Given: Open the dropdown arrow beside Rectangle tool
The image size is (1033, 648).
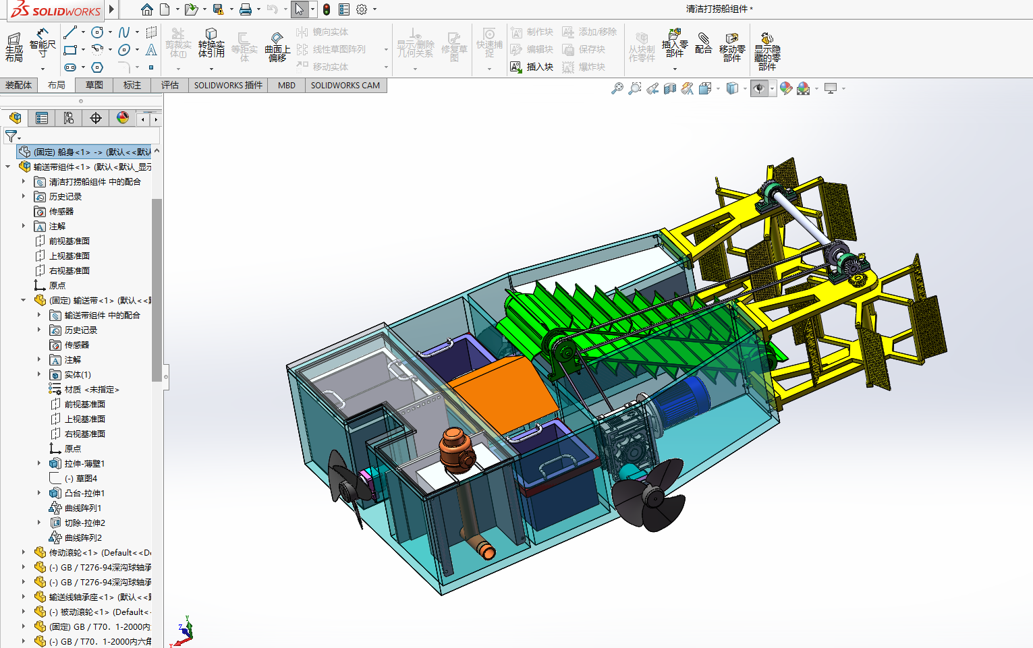Looking at the screenshot, I should point(83,50).
